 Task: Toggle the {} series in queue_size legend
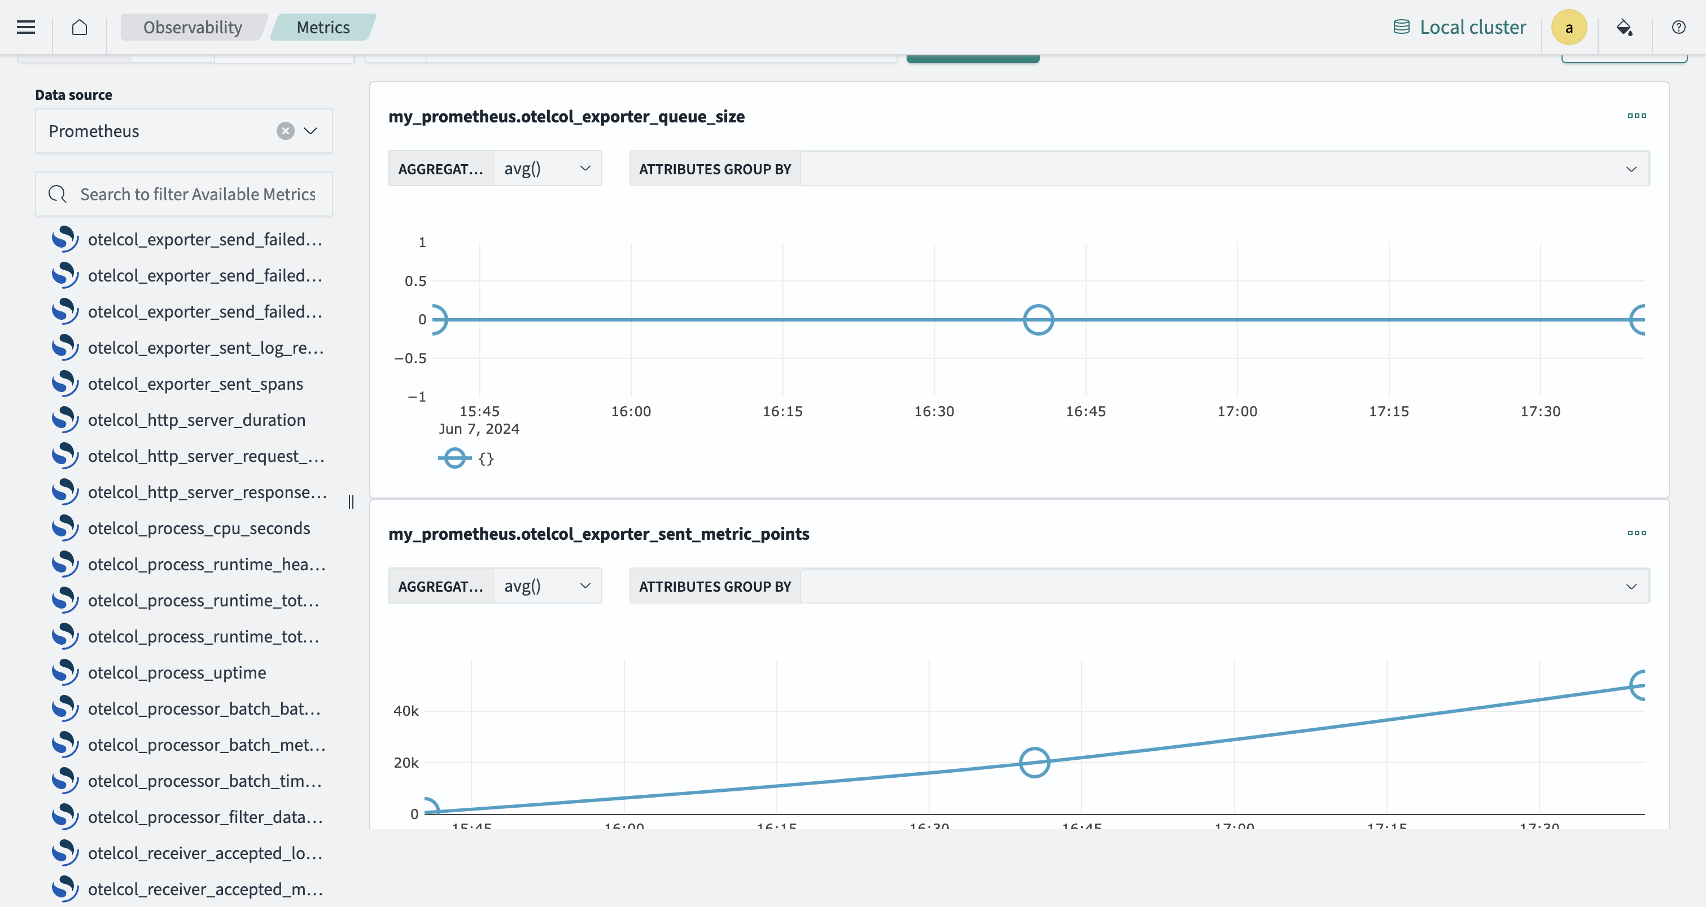click(x=467, y=458)
